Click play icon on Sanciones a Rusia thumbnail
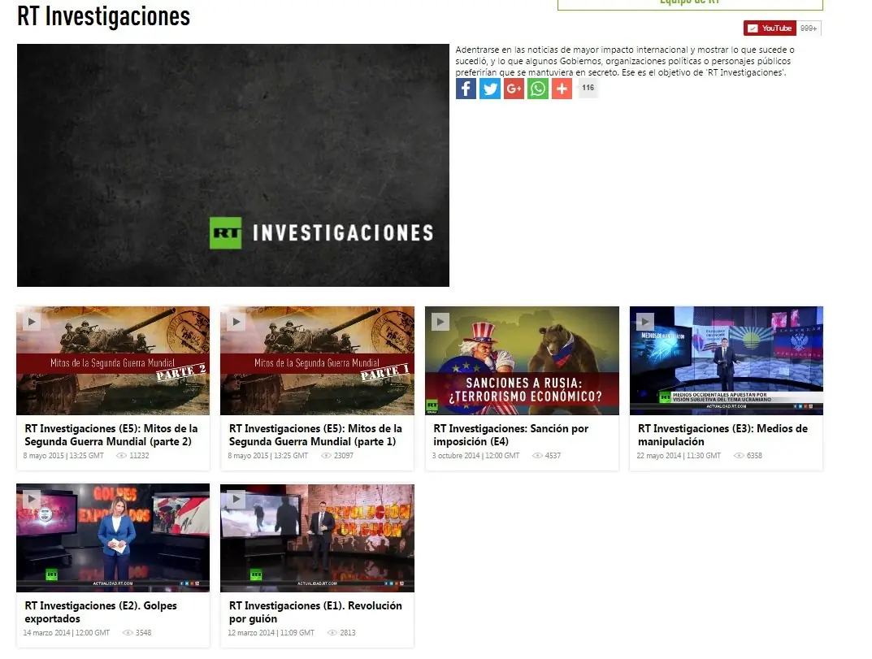Image resolution: width=872 pixels, height=659 pixels. point(440,322)
